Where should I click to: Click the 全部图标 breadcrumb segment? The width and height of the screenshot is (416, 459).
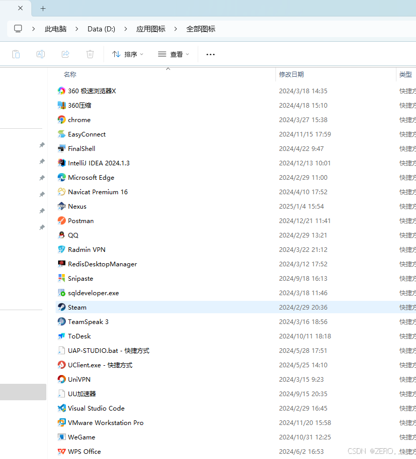pos(201,29)
